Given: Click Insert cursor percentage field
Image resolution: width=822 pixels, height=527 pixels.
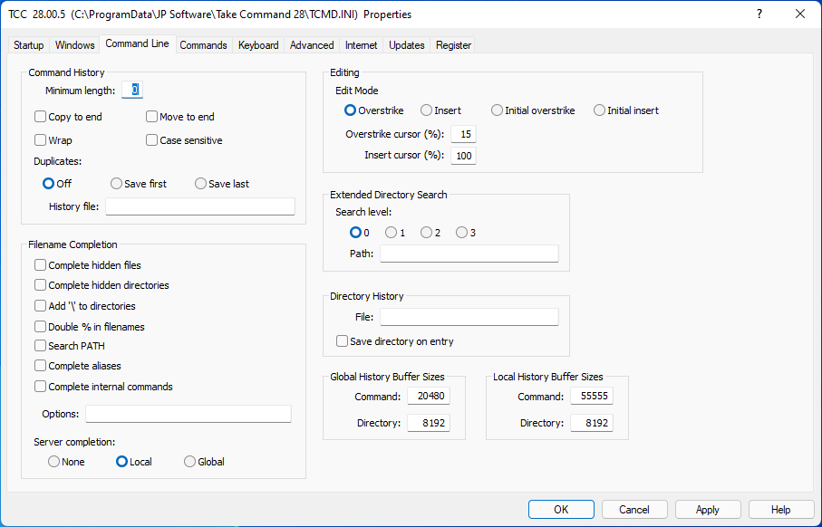Looking at the screenshot, I should pos(463,156).
